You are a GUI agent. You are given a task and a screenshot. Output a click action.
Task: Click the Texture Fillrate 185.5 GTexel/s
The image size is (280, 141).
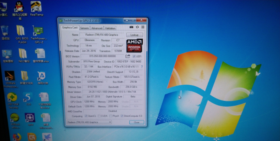pyautogui.click(x=132, y=77)
